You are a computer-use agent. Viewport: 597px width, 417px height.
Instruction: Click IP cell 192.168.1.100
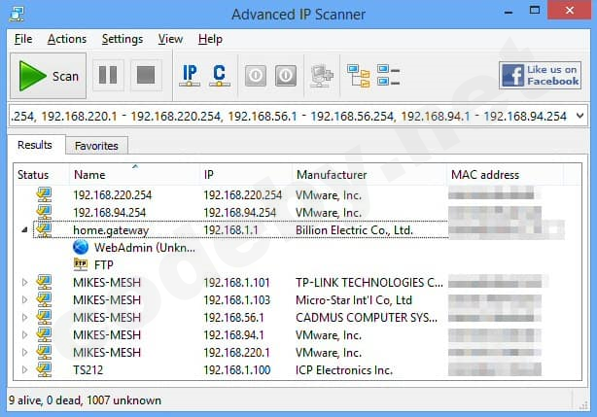click(x=237, y=370)
